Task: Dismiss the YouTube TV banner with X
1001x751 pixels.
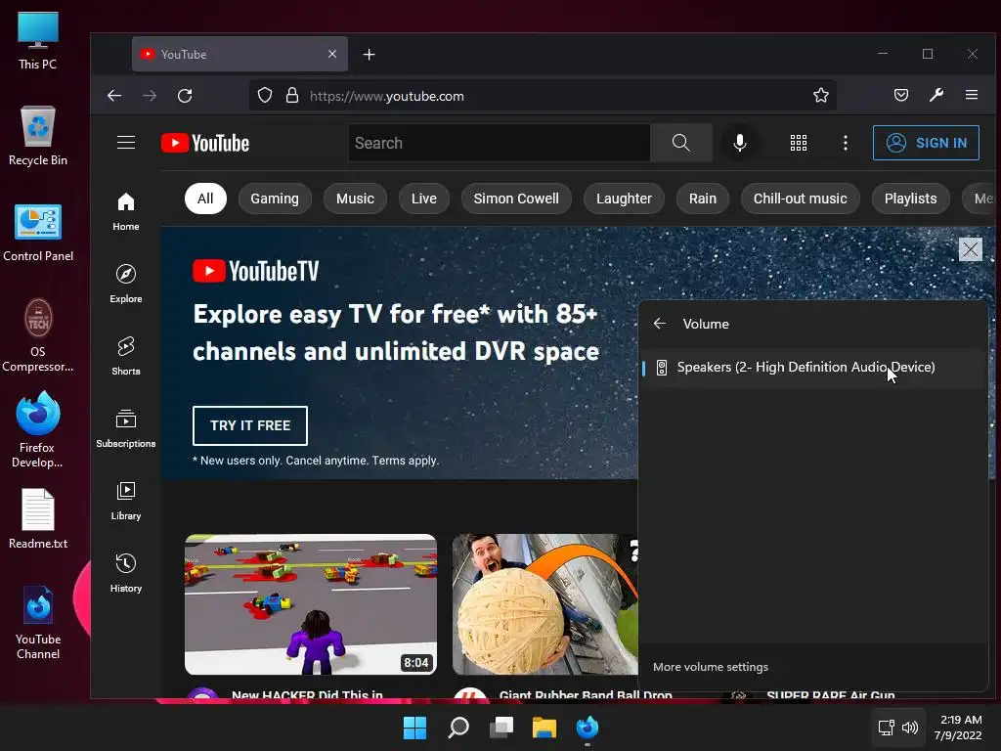Action: tap(971, 249)
